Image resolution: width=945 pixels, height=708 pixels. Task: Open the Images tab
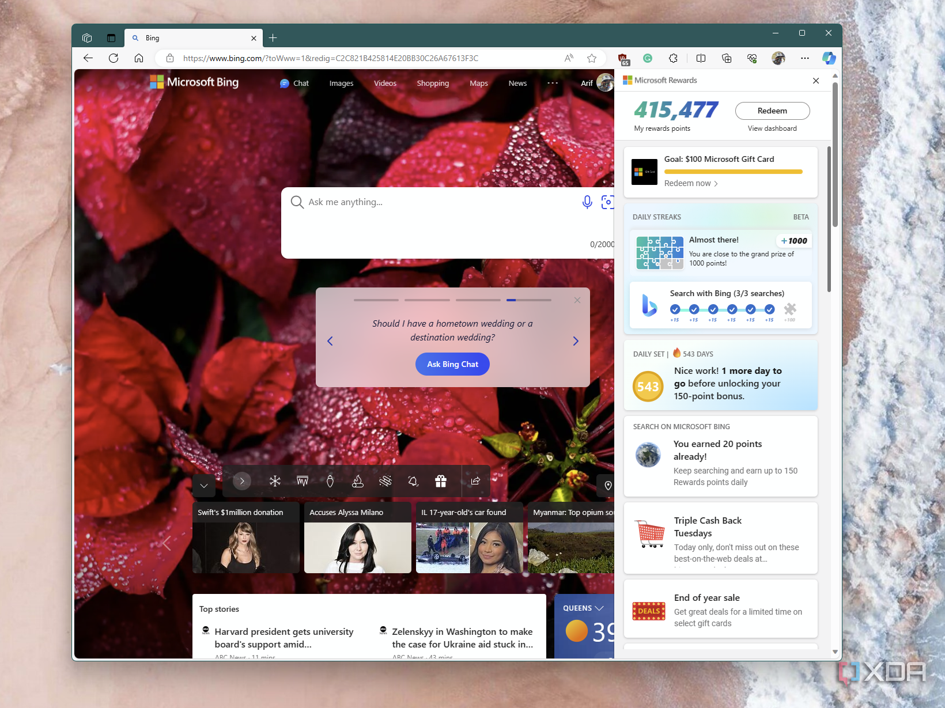pos(341,83)
